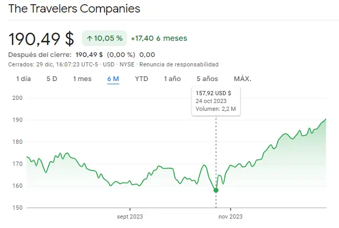Click the chart line's rightmost peak
The height and width of the screenshot is (228, 339).
[x=325, y=119]
